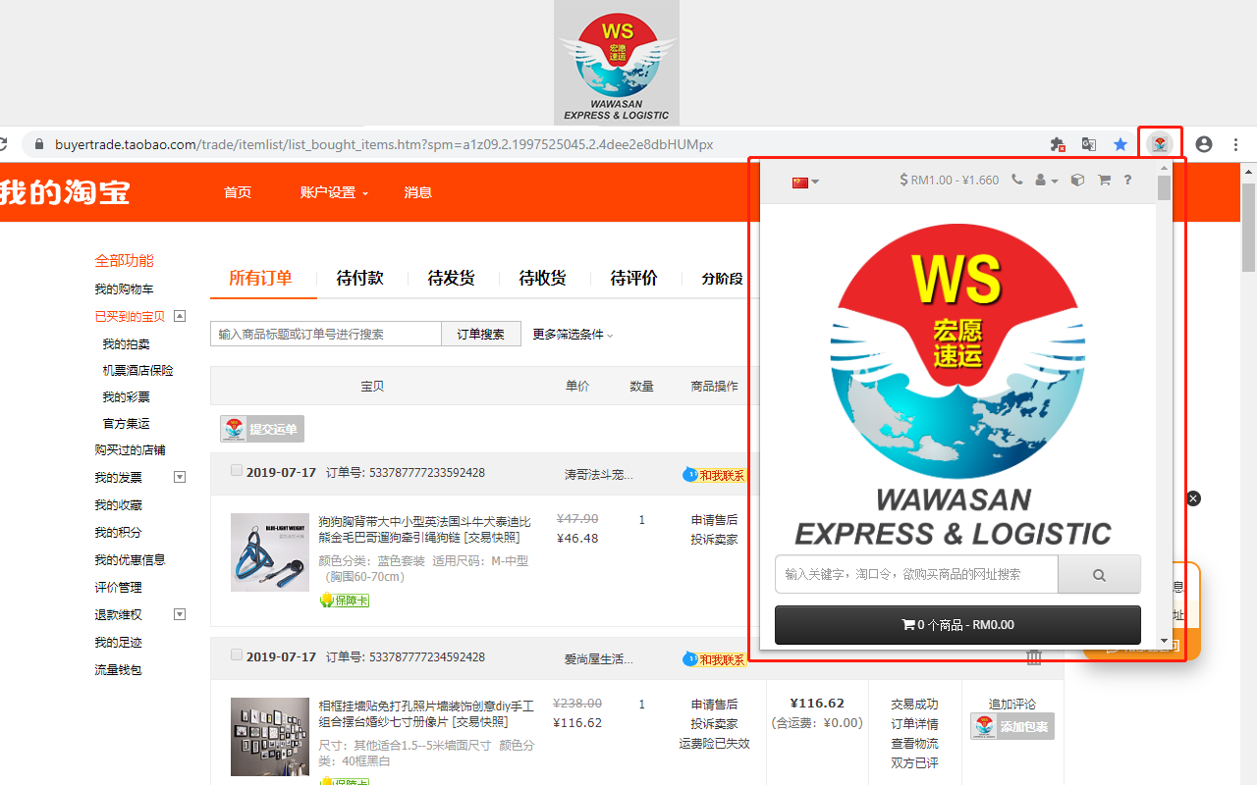Toggle the bookmark star in address bar
The image size is (1257, 785).
point(1120,144)
